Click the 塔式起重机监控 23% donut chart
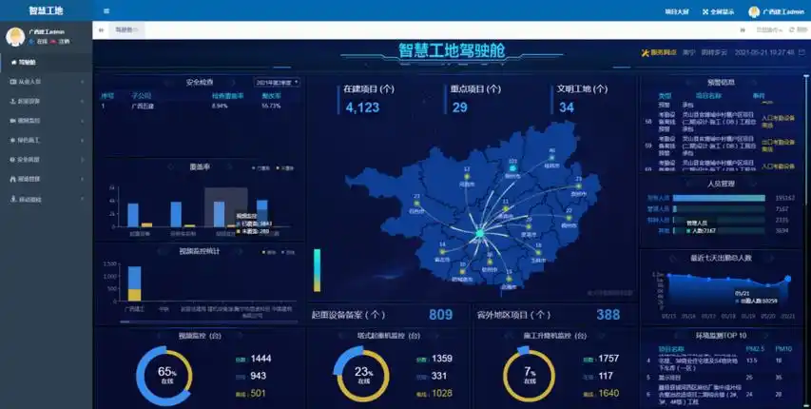Screen dimensions: 811x409 coord(362,376)
